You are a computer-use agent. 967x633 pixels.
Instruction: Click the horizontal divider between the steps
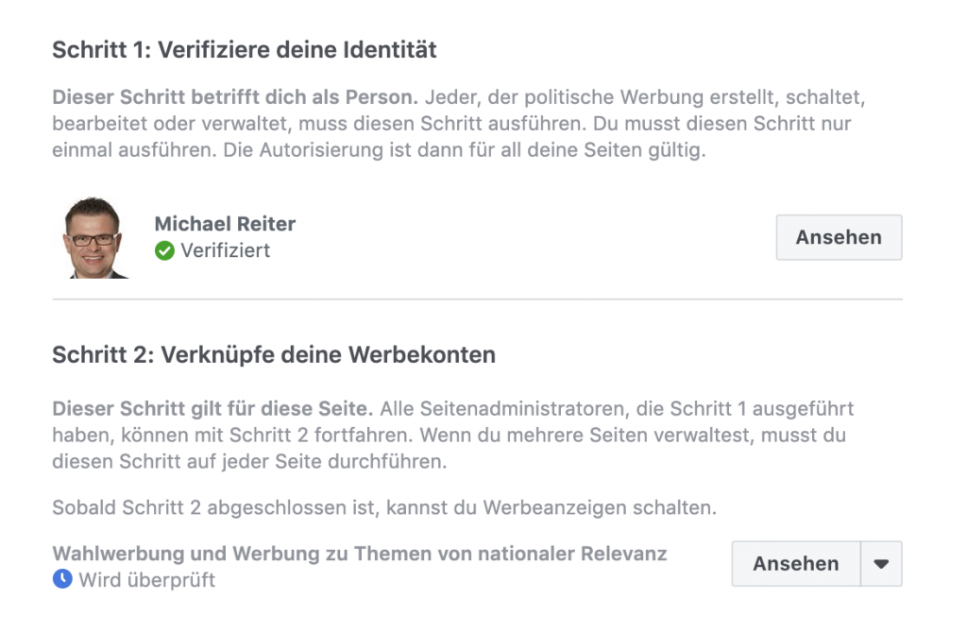coord(477,299)
